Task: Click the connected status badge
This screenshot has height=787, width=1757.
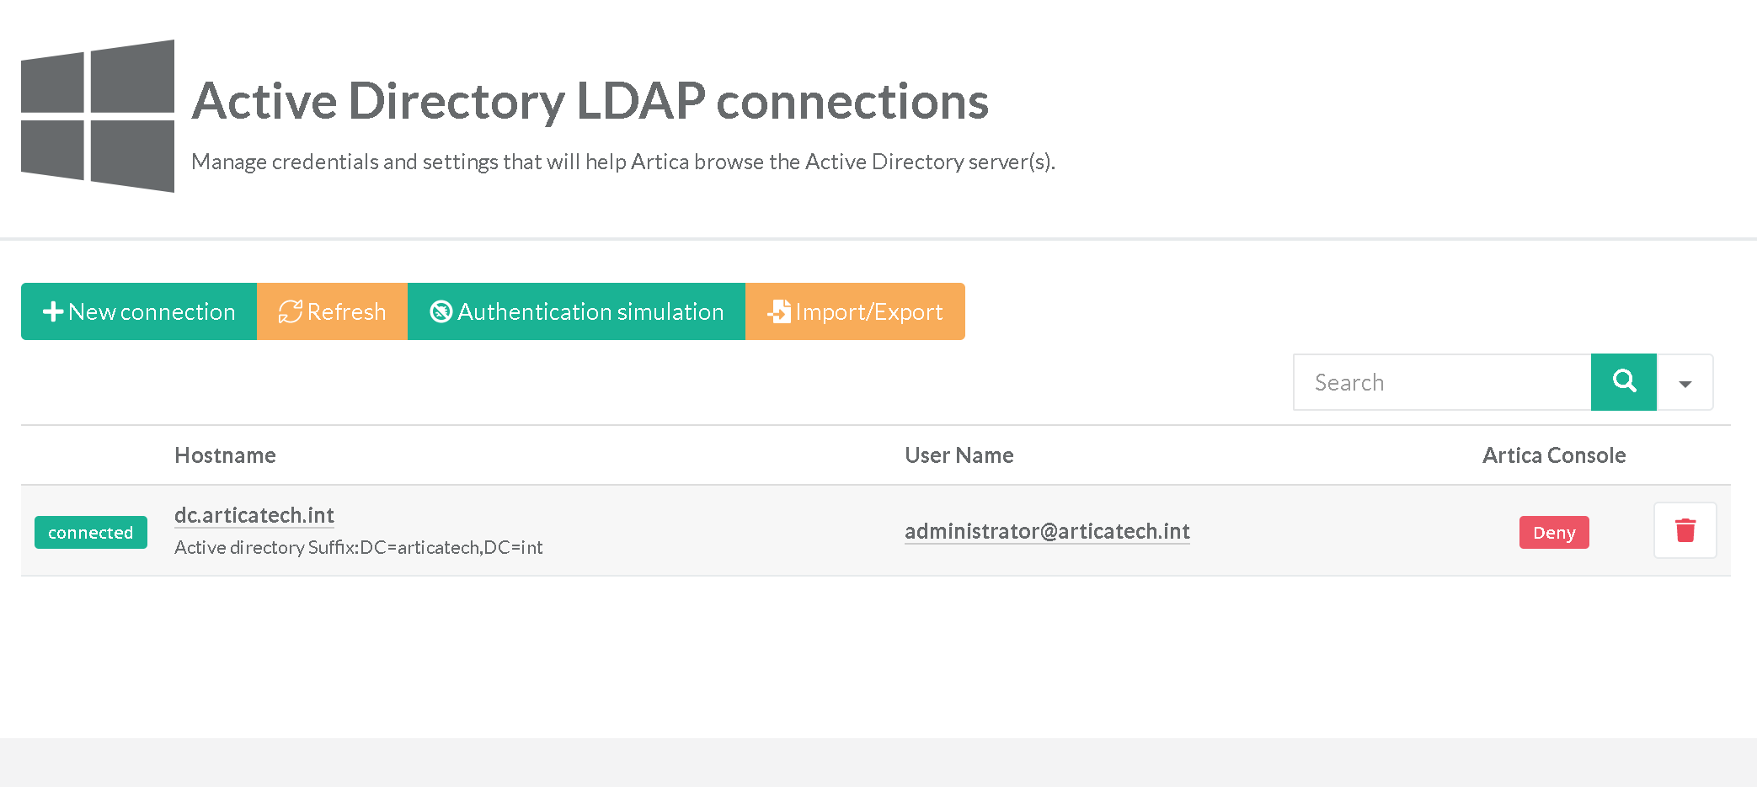Action: [x=91, y=532]
